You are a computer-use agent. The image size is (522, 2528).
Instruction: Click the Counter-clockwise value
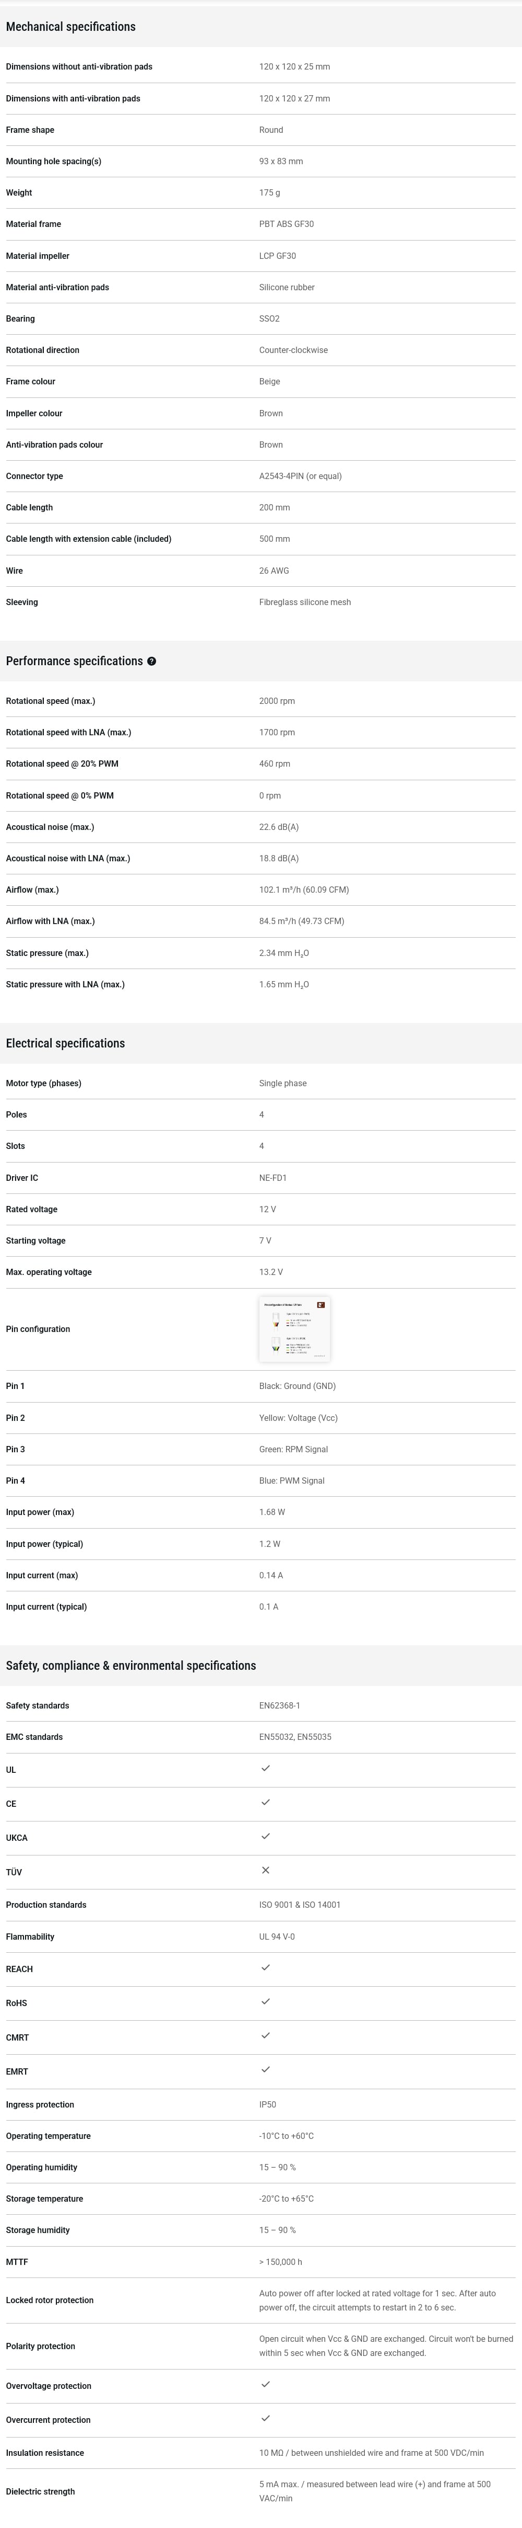click(294, 350)
